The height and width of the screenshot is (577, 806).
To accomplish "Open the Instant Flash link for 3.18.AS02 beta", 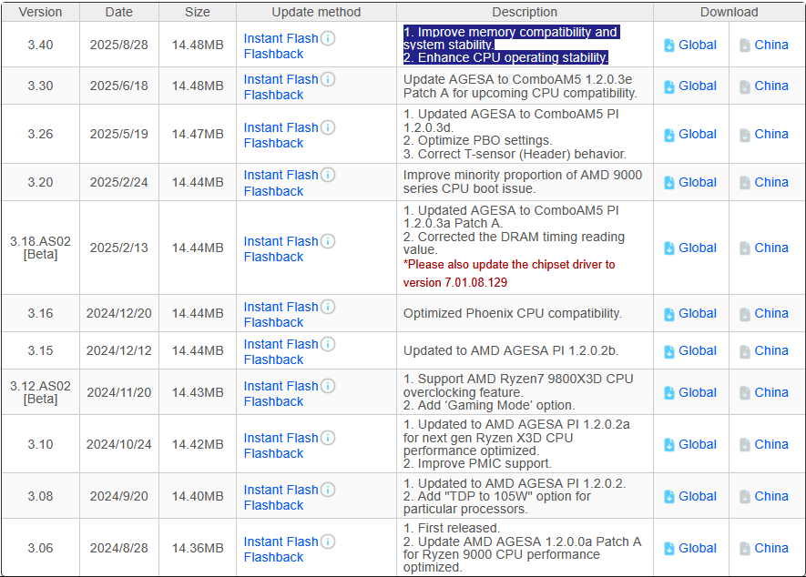I will tap(281, 241).
